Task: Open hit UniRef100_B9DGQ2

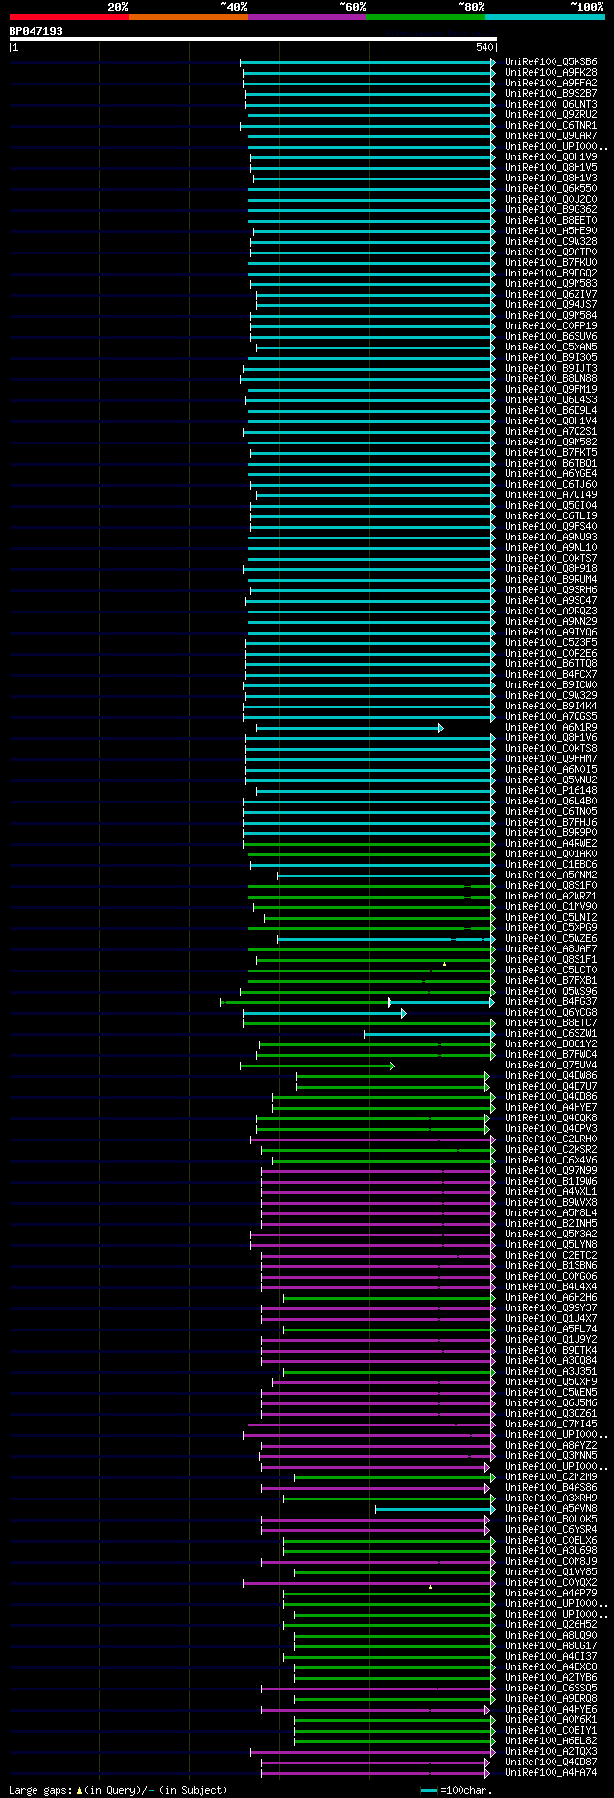Action: 551,273
